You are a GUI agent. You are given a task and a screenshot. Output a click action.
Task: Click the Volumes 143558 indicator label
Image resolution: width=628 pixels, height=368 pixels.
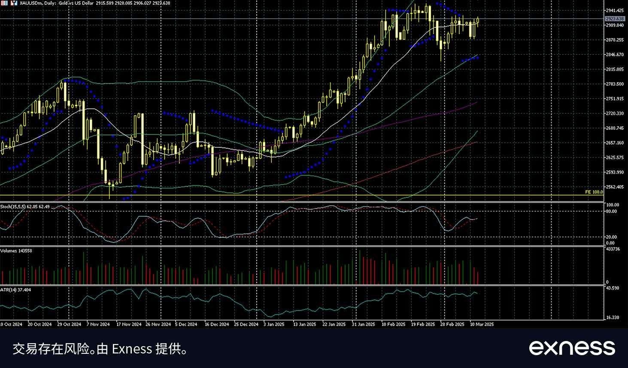click(16, 251)
